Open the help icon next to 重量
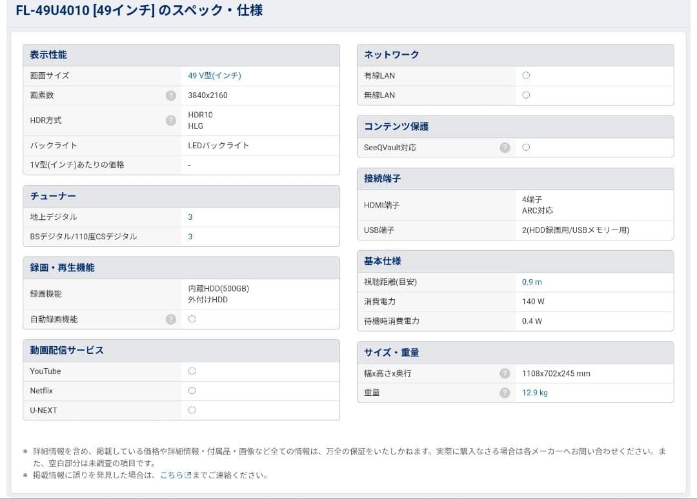 point(504,393)
